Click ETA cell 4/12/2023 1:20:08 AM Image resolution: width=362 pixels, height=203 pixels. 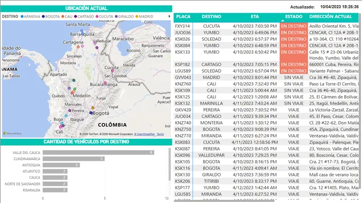click(255, 97)
